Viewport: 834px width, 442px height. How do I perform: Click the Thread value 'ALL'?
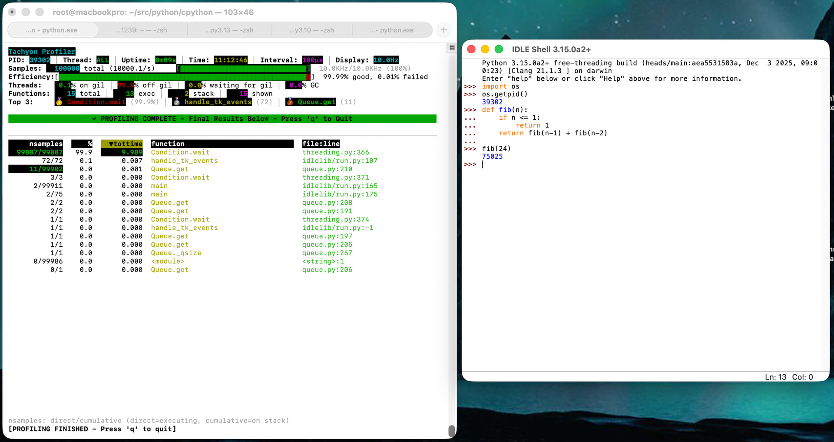tap(103, 60)
